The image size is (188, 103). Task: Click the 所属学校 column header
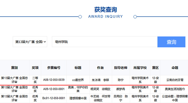140,68
